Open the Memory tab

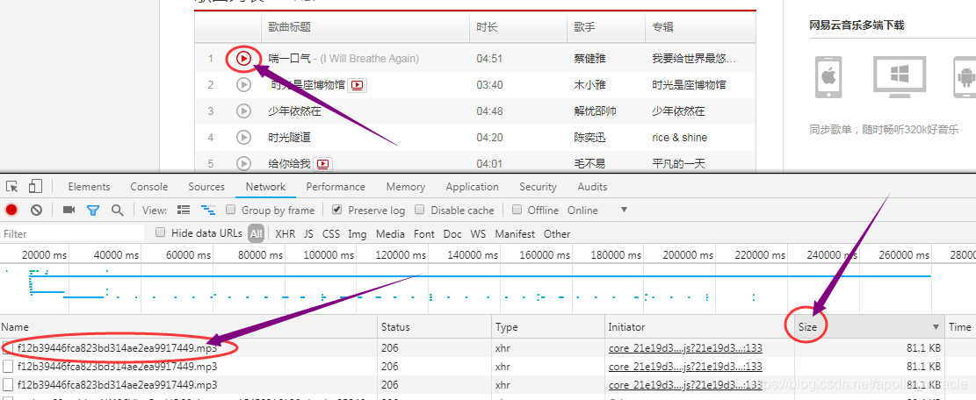pyautogui.click(x=405, y=187)
